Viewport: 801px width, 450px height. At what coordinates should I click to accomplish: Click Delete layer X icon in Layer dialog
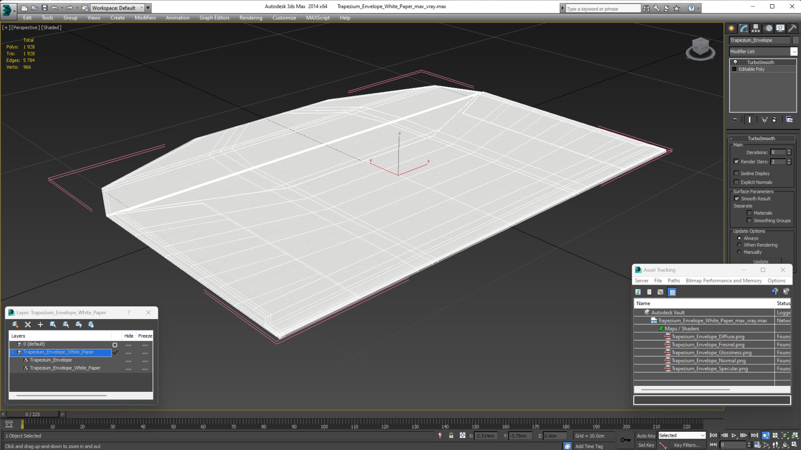click(x=28, y=325)
